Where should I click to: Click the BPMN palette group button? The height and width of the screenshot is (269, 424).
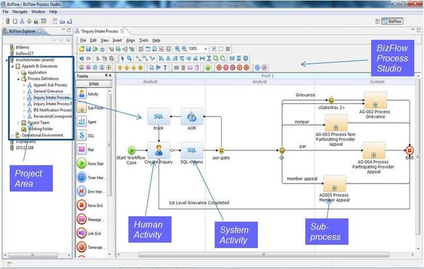point(94,84)
